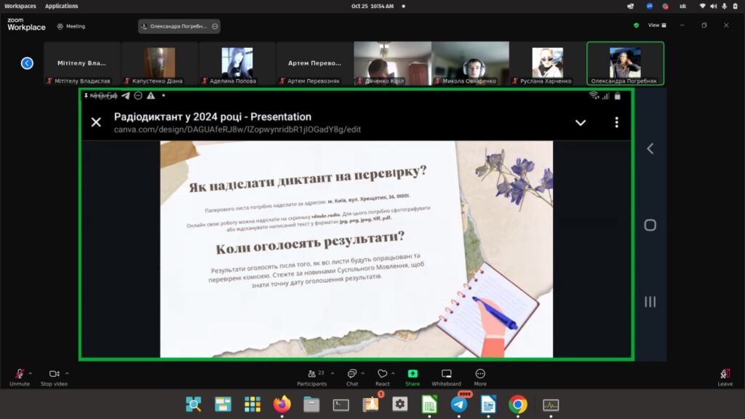Open the More options menu
The height and width of the screenshot is (419, 745).
[x=480, y=378]
